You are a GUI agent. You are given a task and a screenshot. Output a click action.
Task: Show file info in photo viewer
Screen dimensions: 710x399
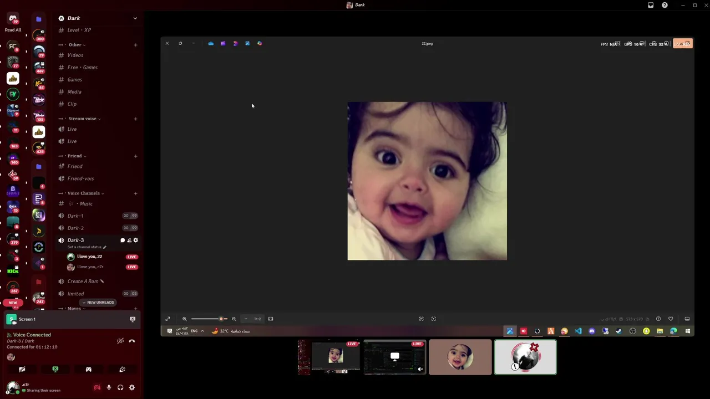tap(658, 319)
